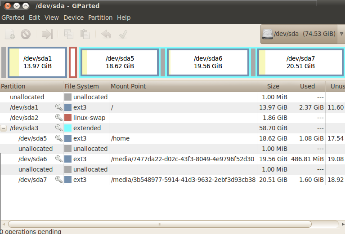Image resolution: width=345 pixels, height=234 pixels.
Task: Open the Device menu
Action: (73, 18)
